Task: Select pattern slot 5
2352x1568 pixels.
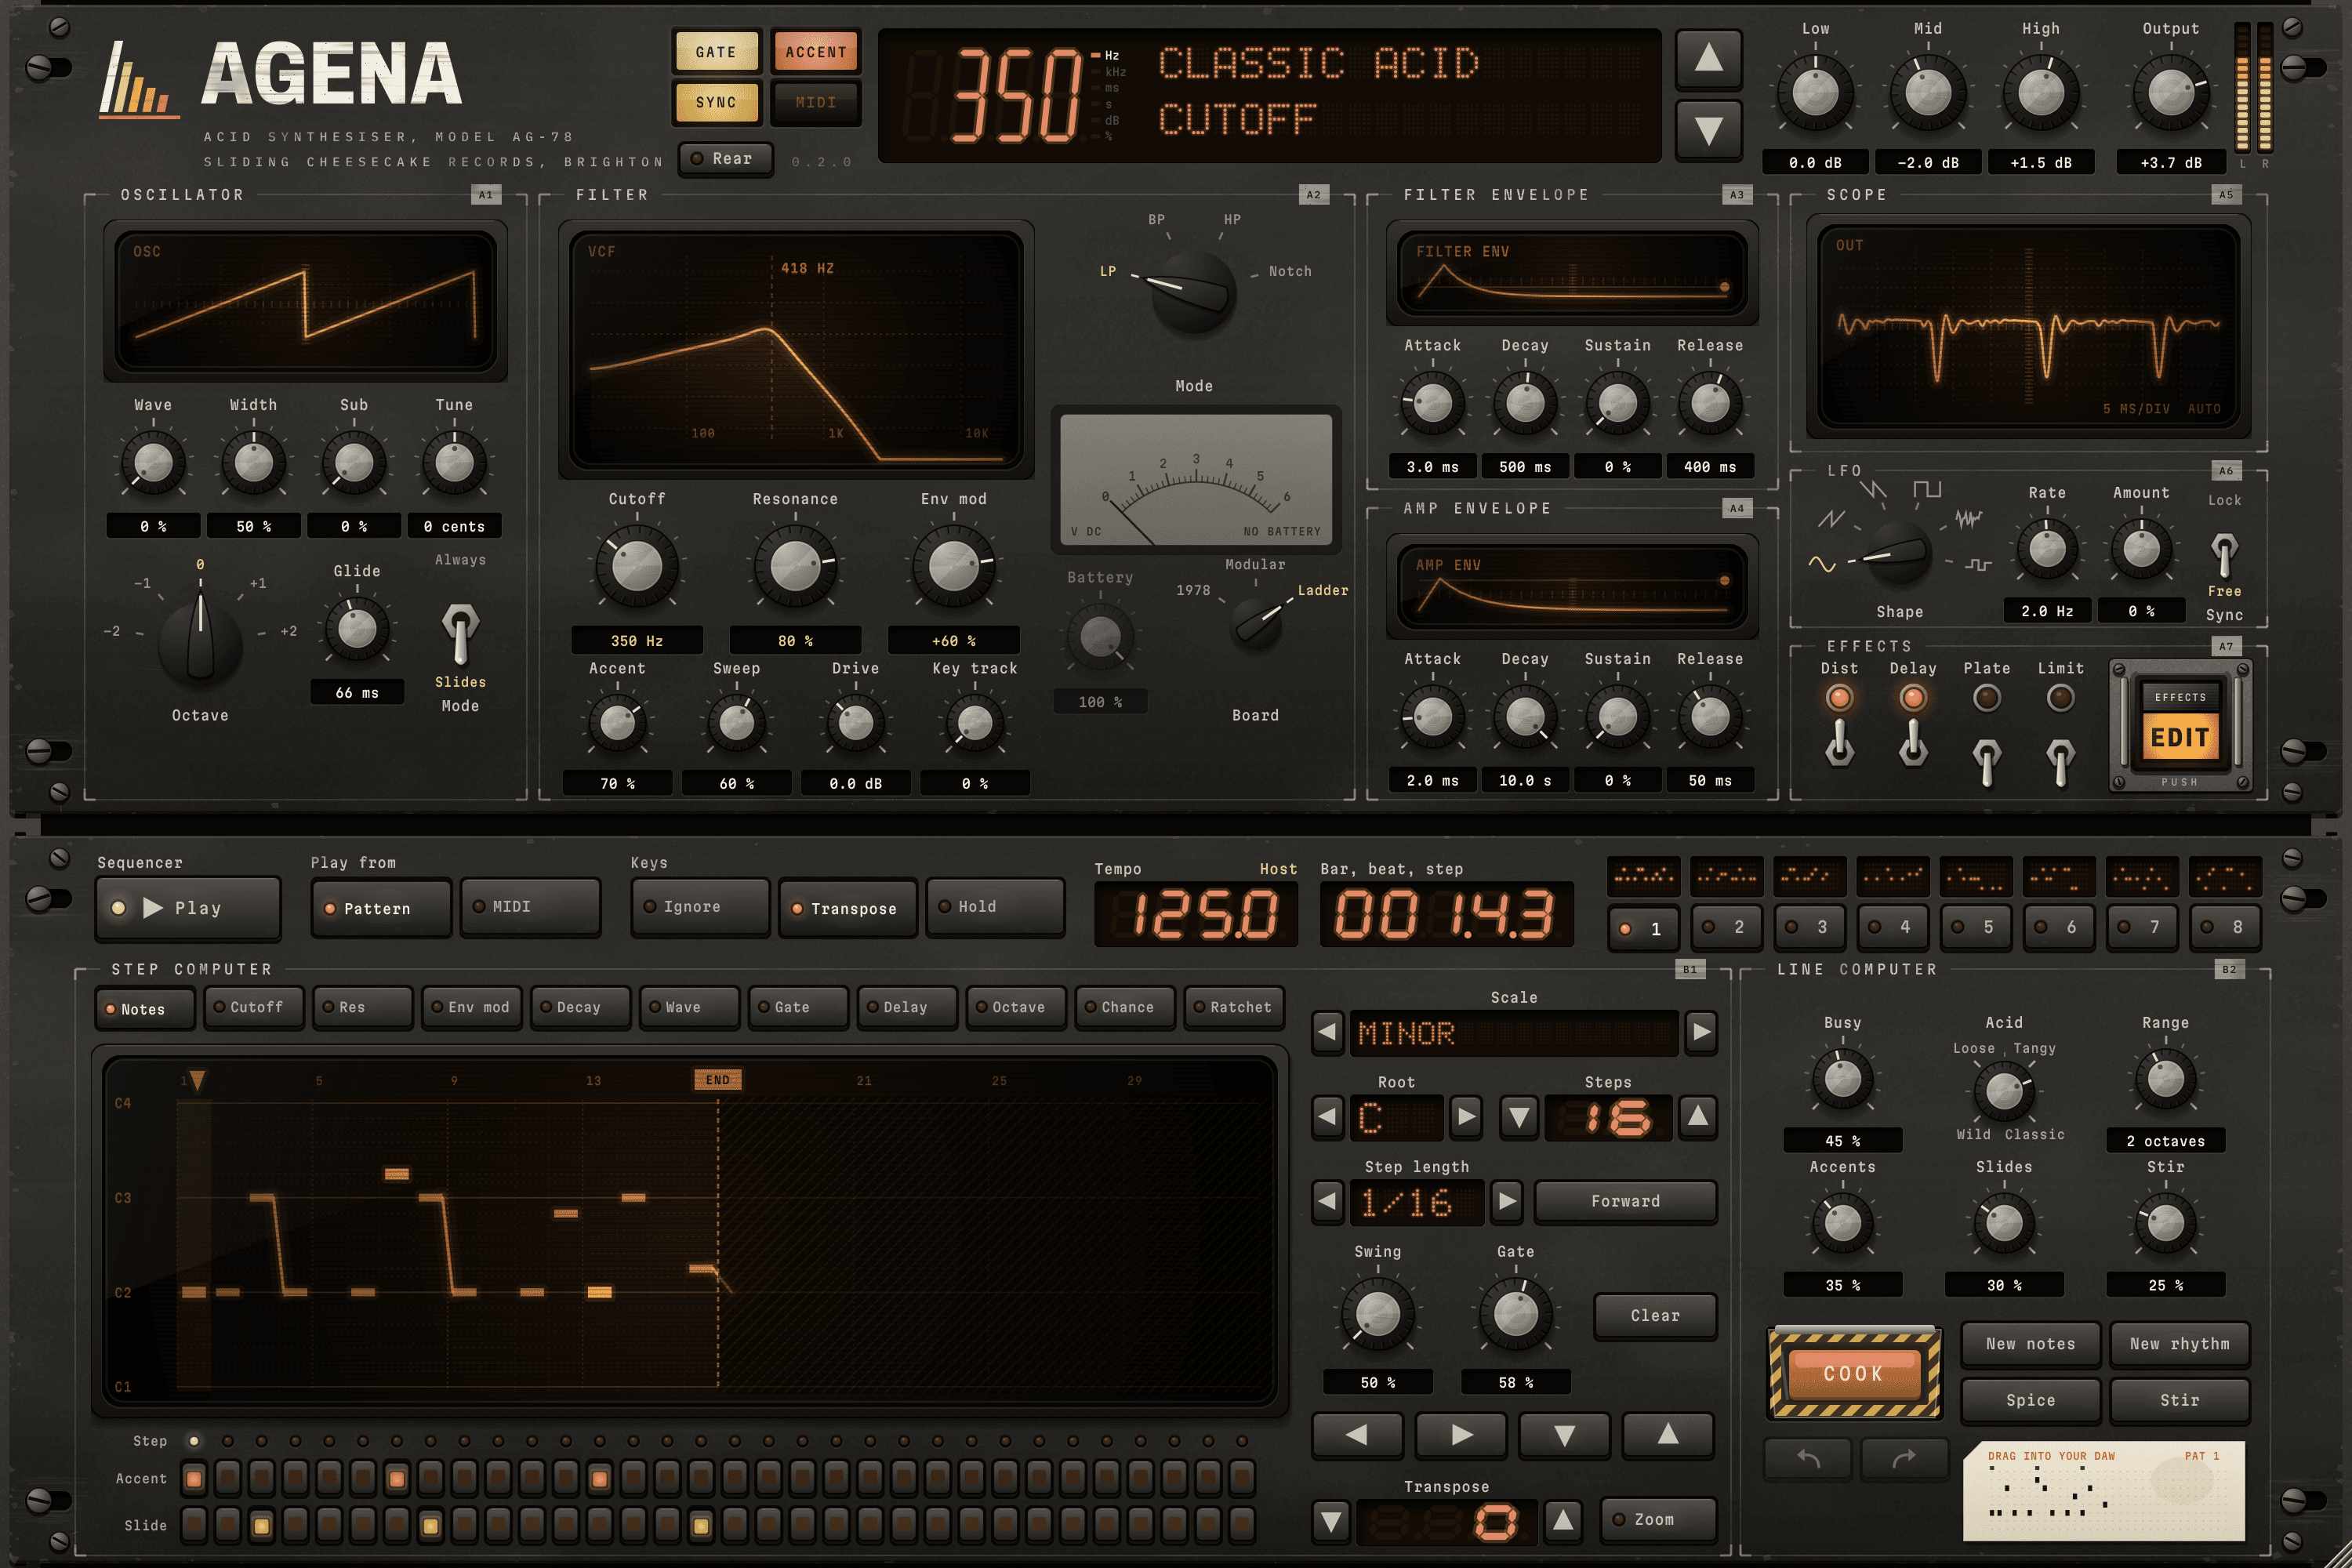Action: (1975, 927)
